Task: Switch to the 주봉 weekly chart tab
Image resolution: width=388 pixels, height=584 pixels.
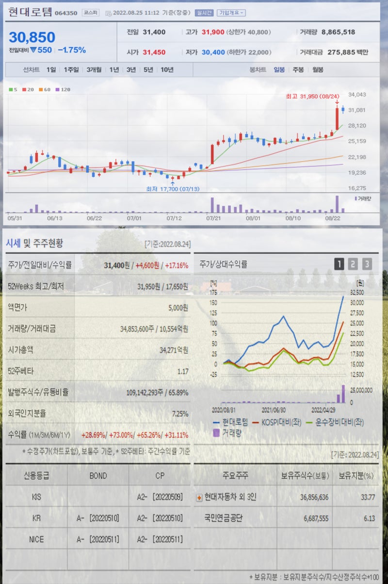Action: tap(298, 69)
